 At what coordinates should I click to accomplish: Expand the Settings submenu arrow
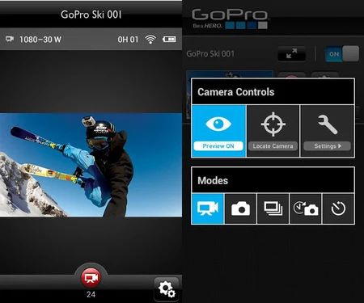point(340,146)
